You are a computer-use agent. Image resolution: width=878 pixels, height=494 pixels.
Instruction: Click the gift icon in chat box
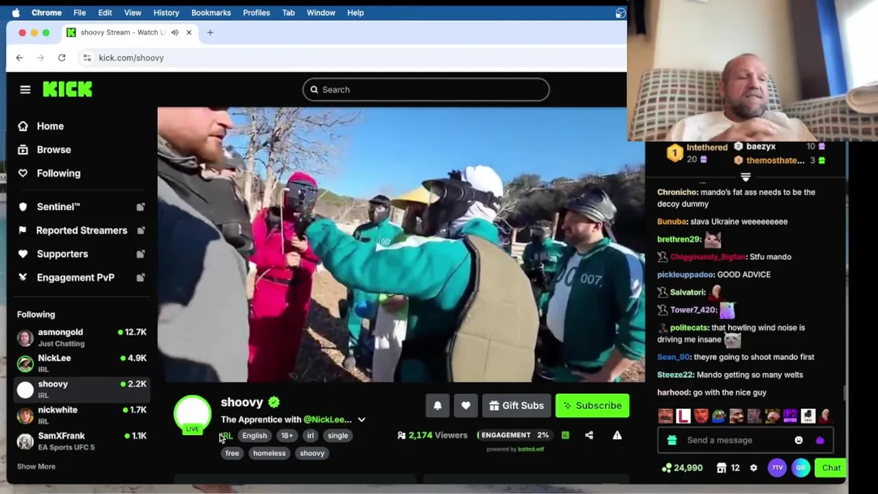(x=672, y=440)
